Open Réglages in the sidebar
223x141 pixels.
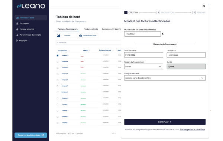23,40
